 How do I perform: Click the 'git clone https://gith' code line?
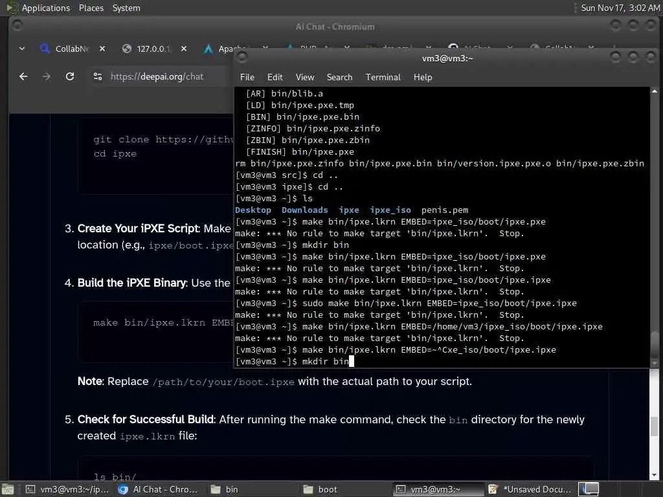click(x=163, y=140)
